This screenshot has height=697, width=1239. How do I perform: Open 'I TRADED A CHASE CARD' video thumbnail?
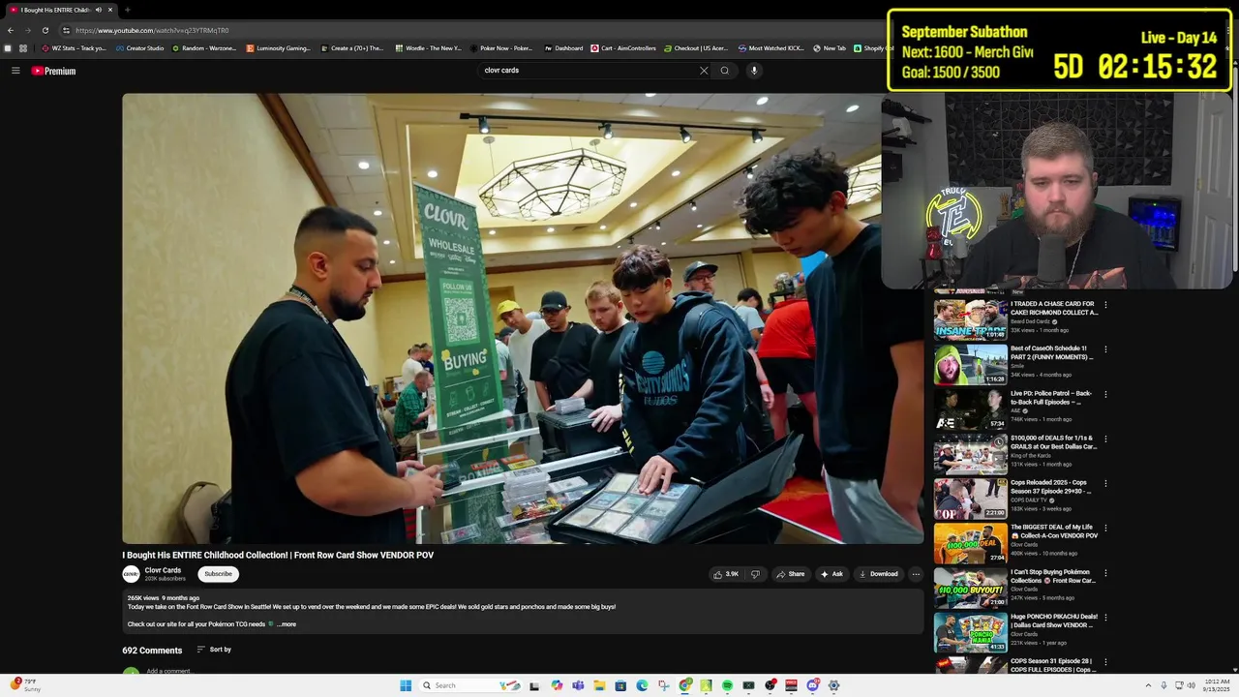pos(971,319)
